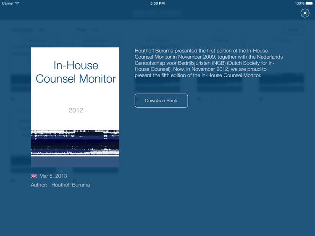The width and height of the screenshot is (315, 236).
Task: Tap the author name Houthoff Buruma
Action: tap(71, 185)
